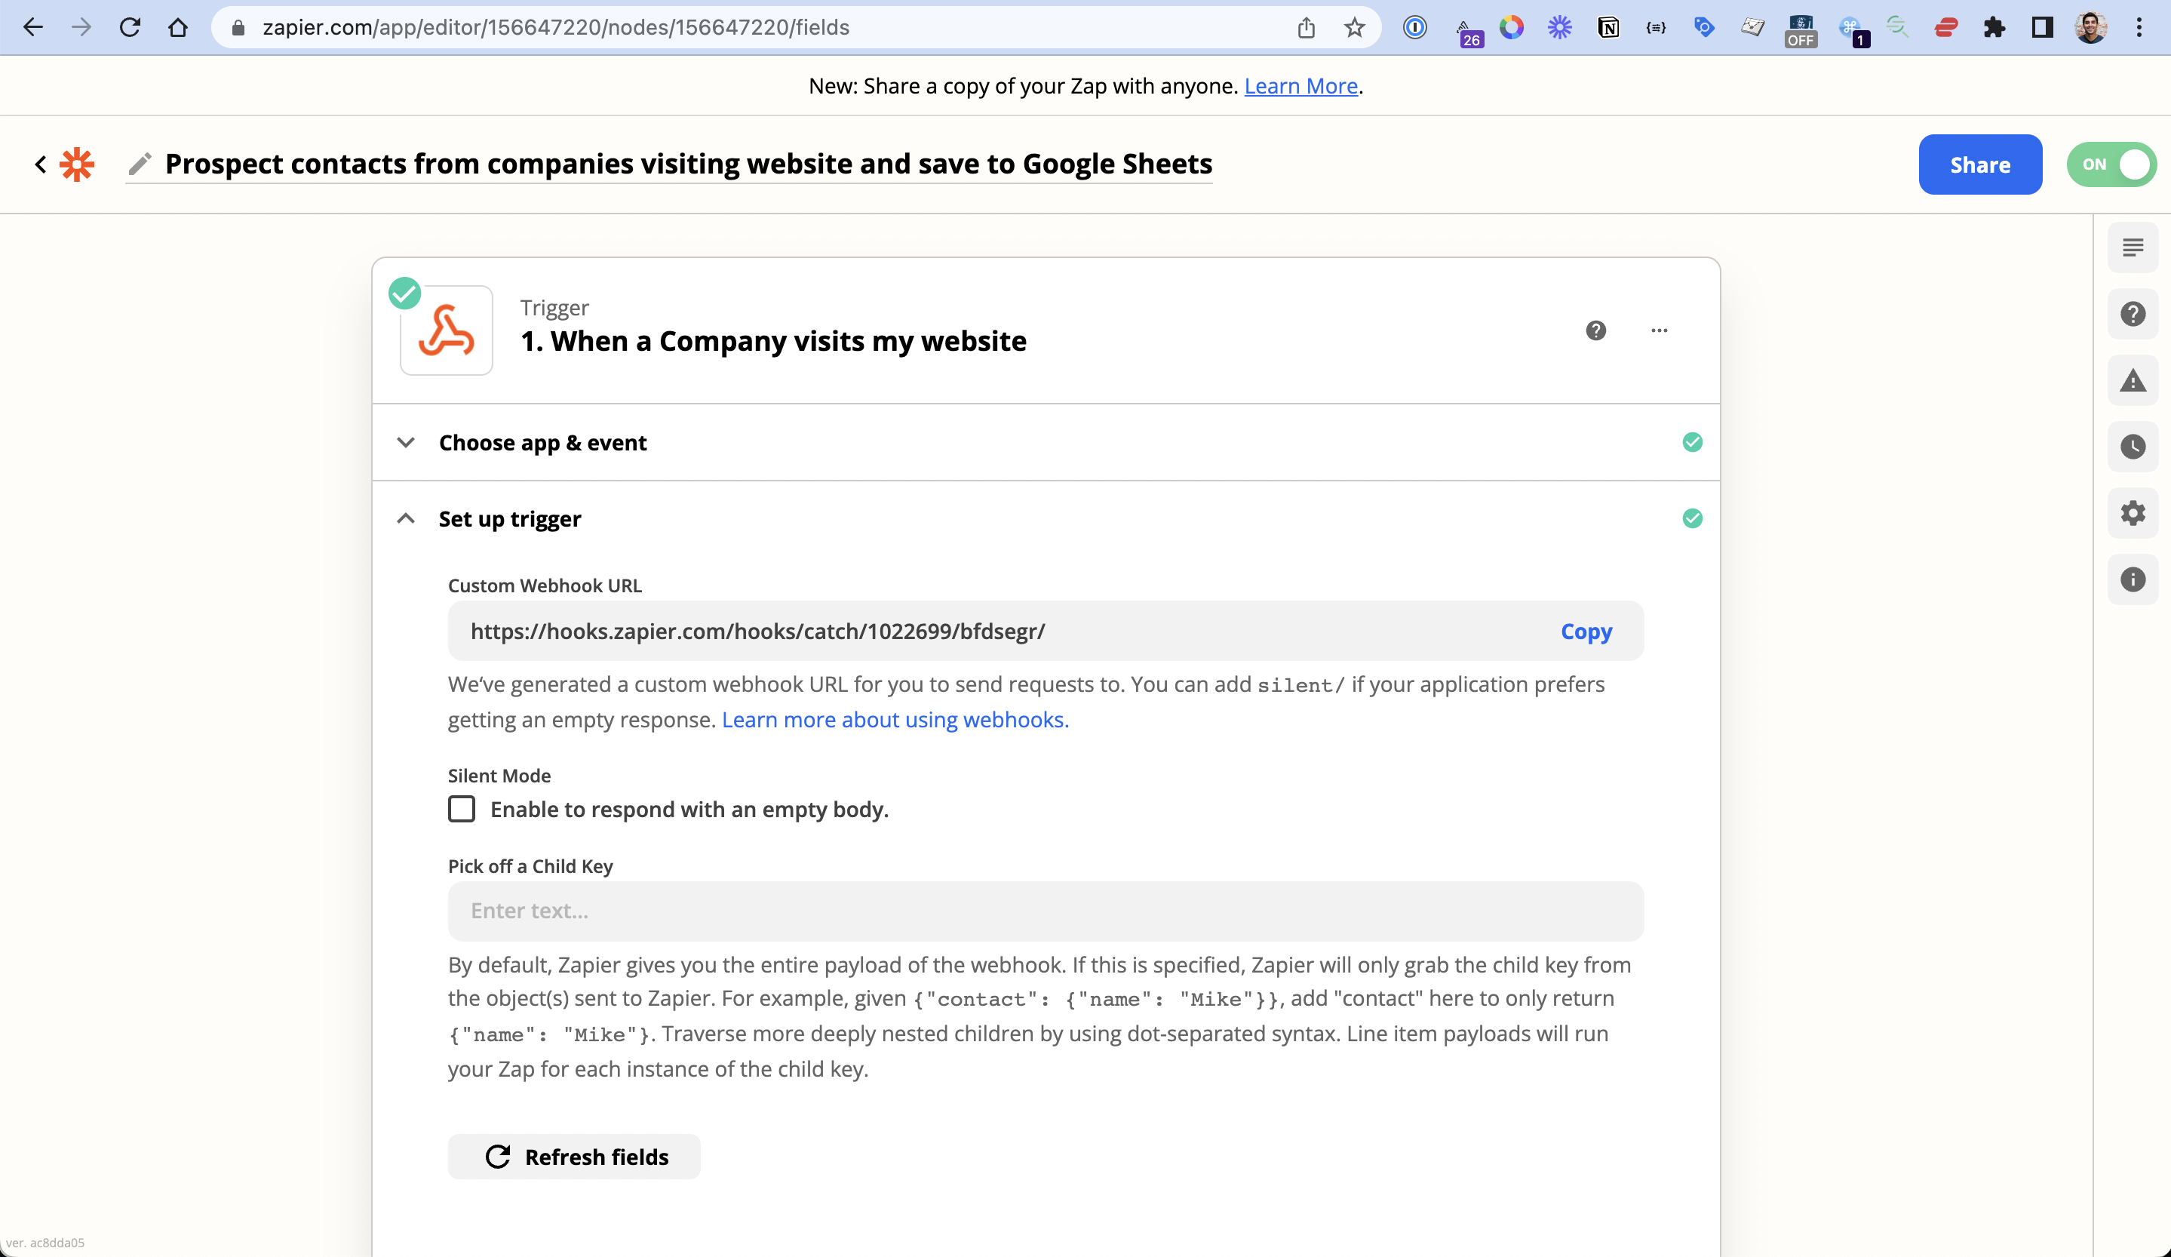2171x1257 pixels.
Task: Click the Refresh fields button
Action: 574,1156
